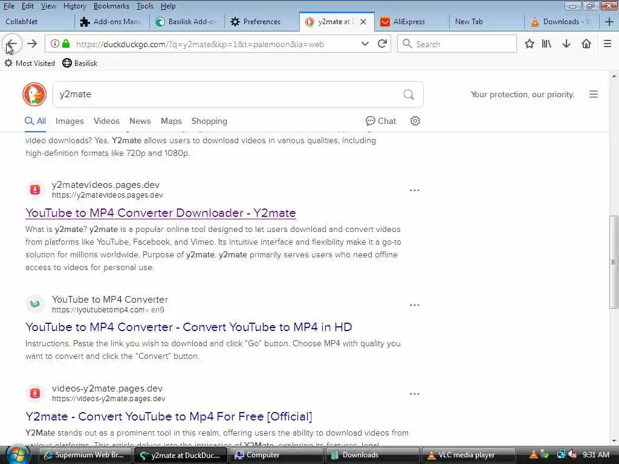Screen dimensions: 619x464
Task: Open the URL history dropdown arrow
Action: [365, 43]
